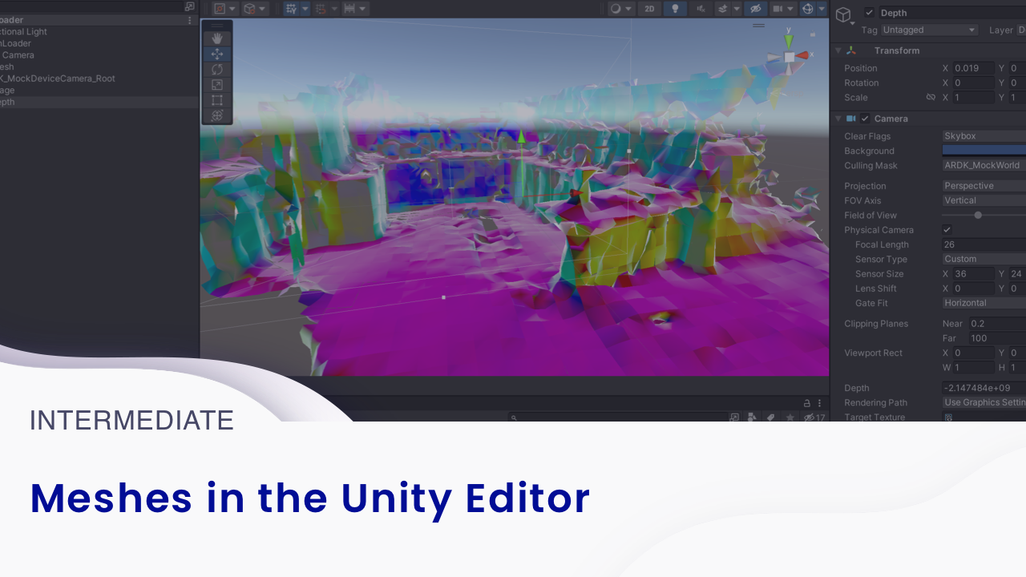Select the Move tool
Viewport: 1026px width, 577px height.
coord(216,54)
